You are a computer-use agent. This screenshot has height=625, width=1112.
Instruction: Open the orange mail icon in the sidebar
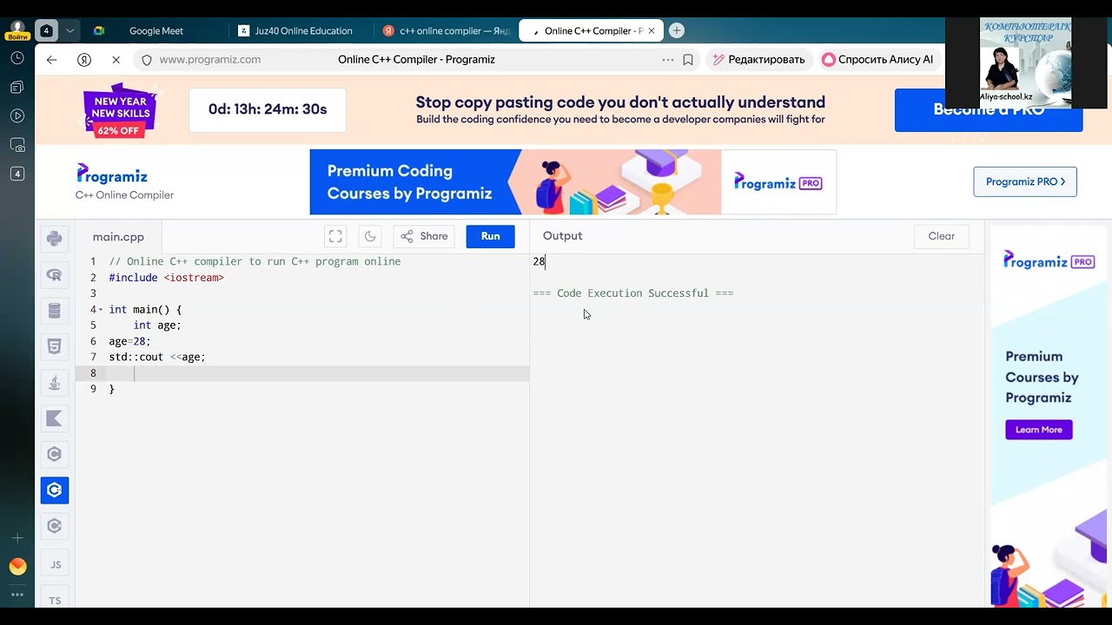tap(17, 567)
